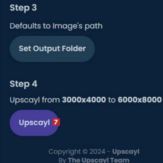Click the word to between resolutions

(112, 100)
